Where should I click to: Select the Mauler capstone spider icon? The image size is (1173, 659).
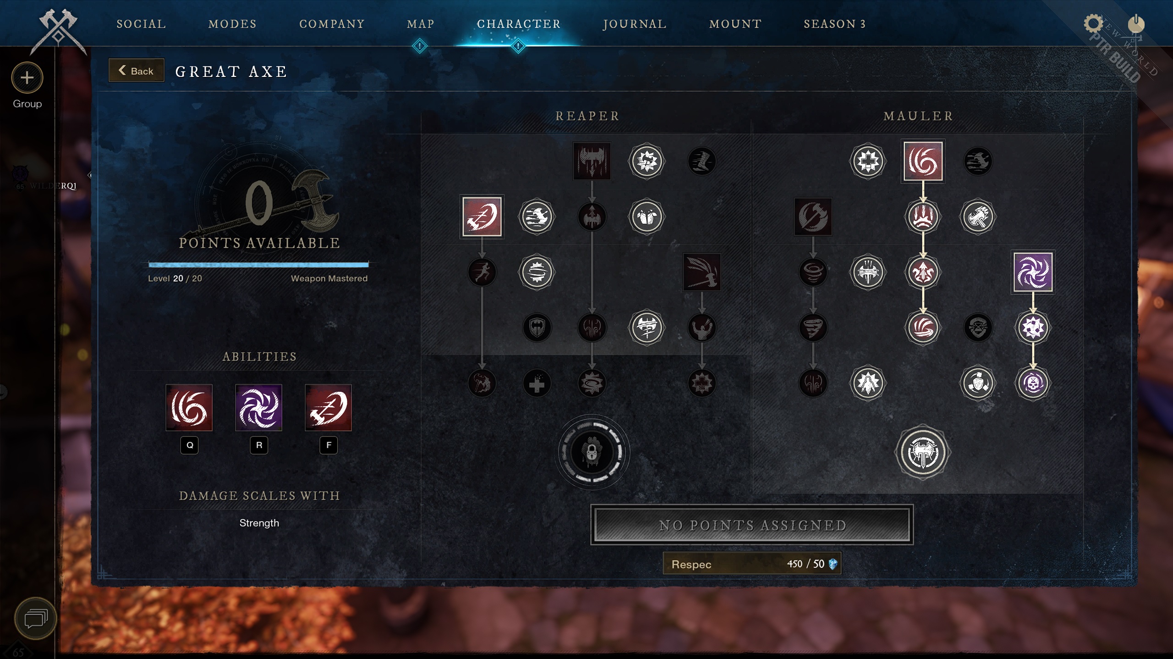(921, 451)
